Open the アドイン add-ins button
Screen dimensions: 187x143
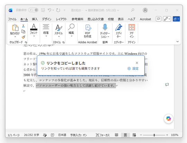[132, 31]
